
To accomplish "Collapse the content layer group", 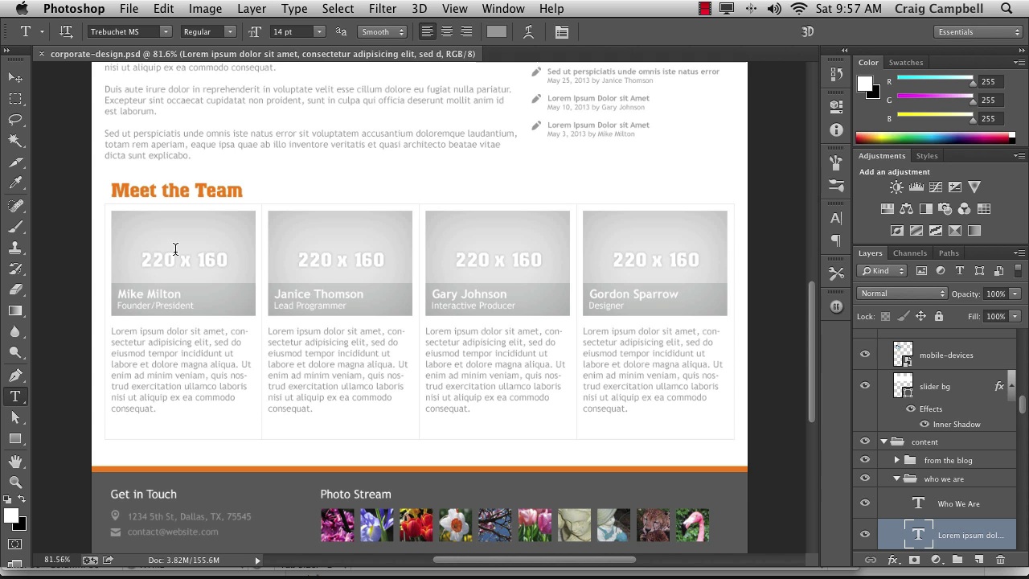I will point(883,441).
